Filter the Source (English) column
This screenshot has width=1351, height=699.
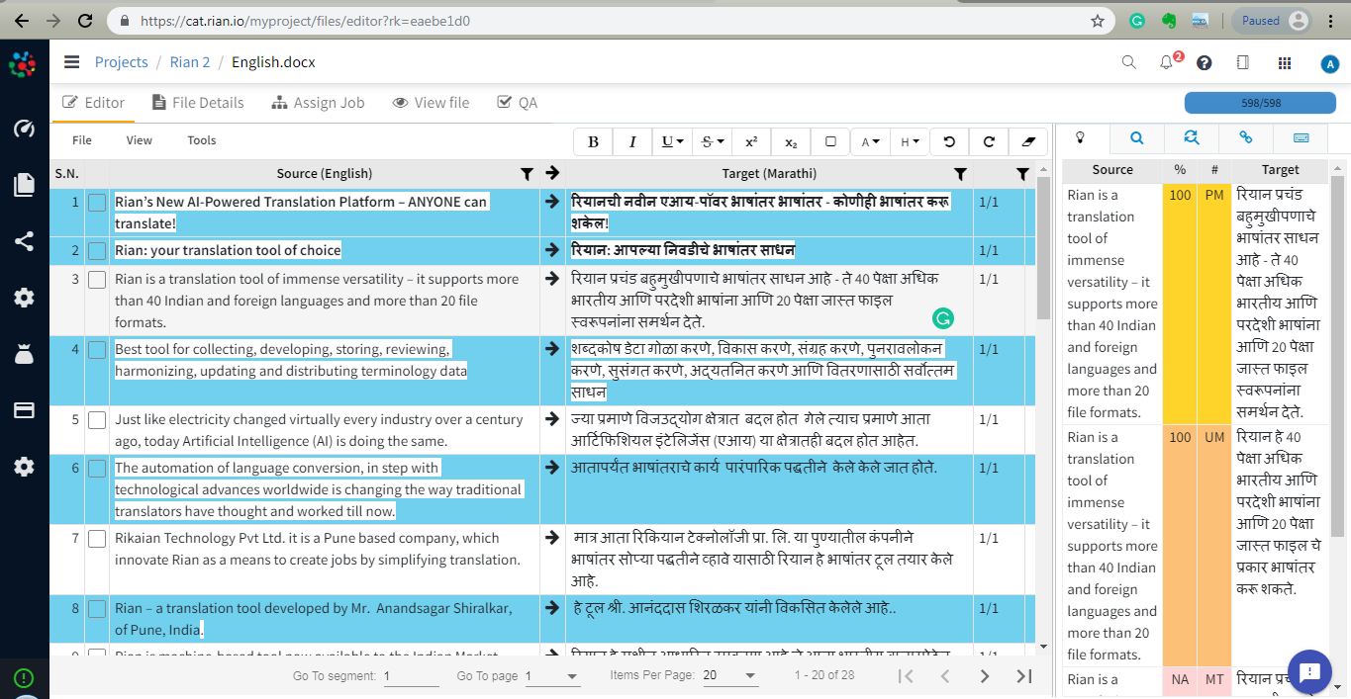pyautogui.click(x=527, y=174)
